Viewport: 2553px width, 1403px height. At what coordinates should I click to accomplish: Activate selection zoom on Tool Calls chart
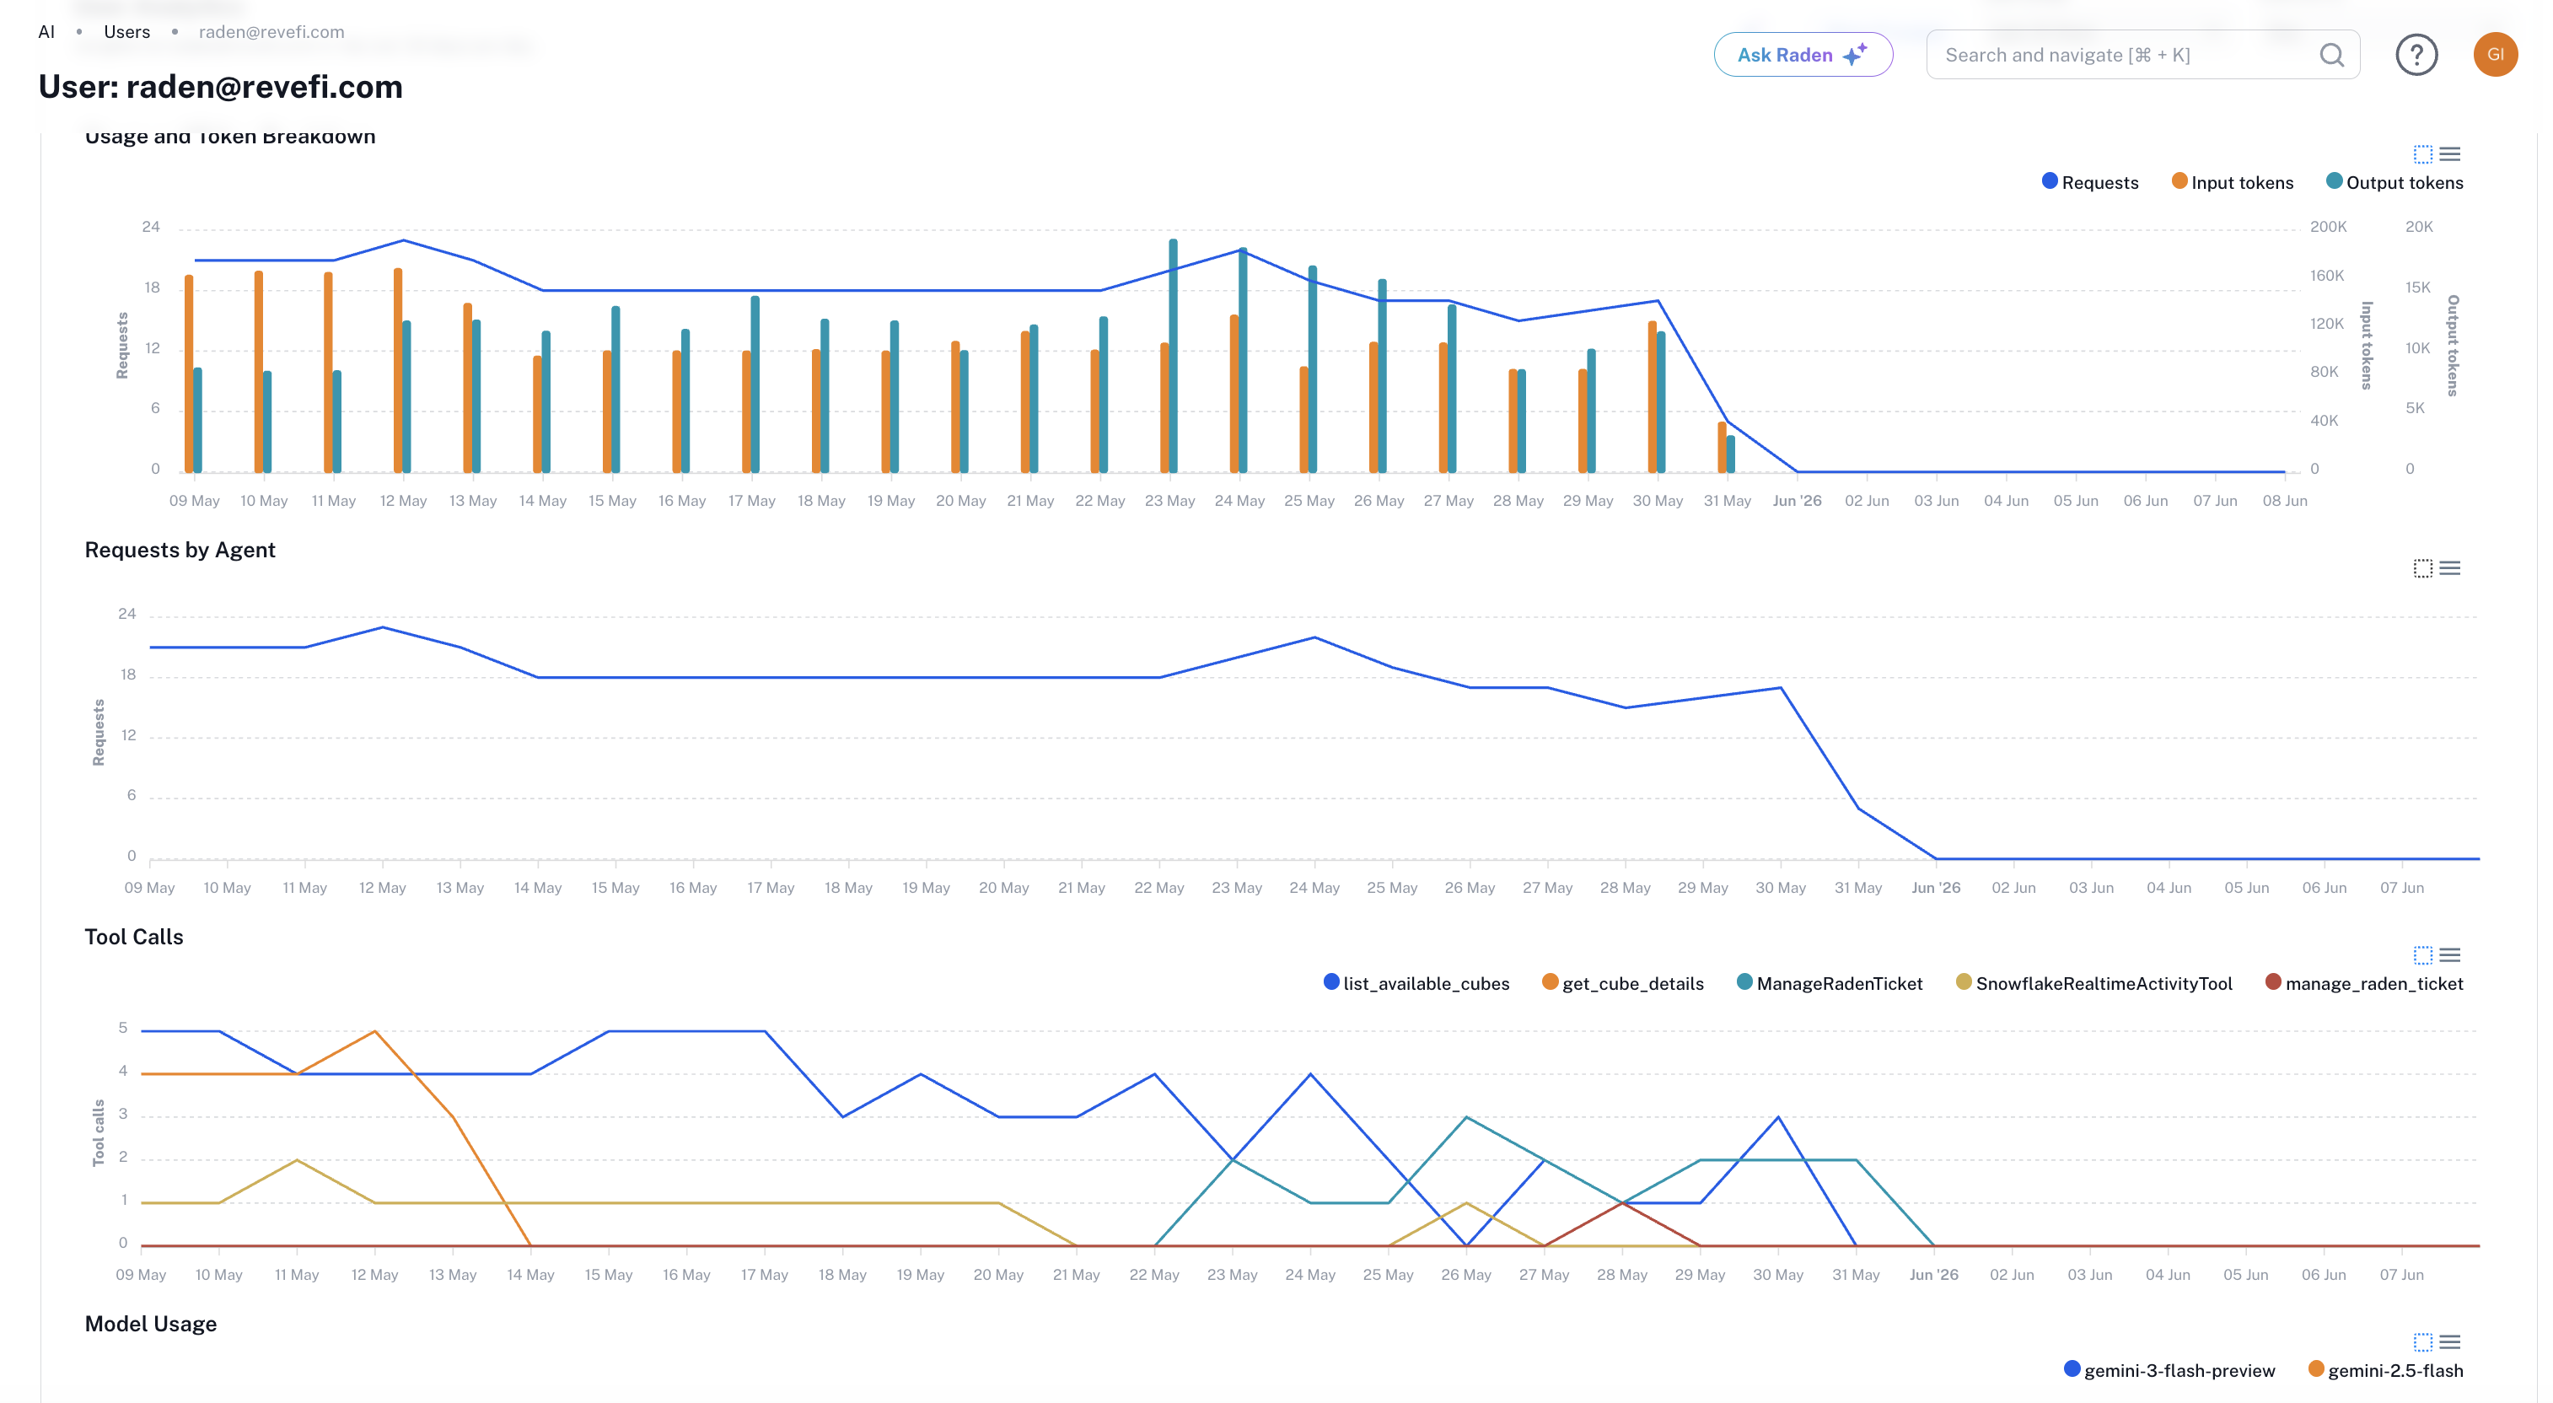(x=2422, y=955)
